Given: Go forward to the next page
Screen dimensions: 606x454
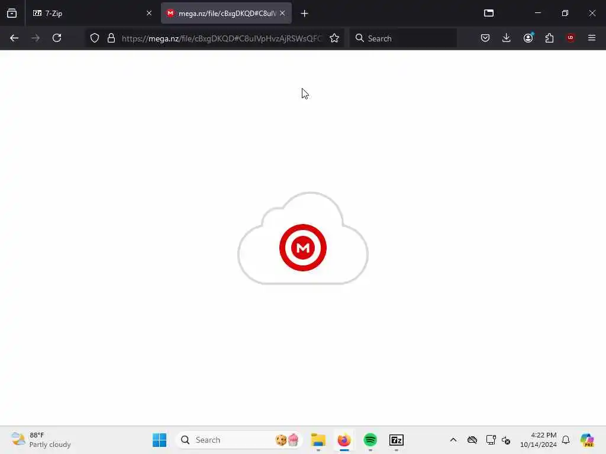Looking at the screenshot, I should (x=36, y=38).
